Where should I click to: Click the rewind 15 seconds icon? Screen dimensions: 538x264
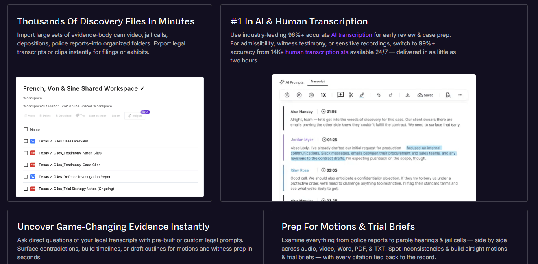[287, 95]
